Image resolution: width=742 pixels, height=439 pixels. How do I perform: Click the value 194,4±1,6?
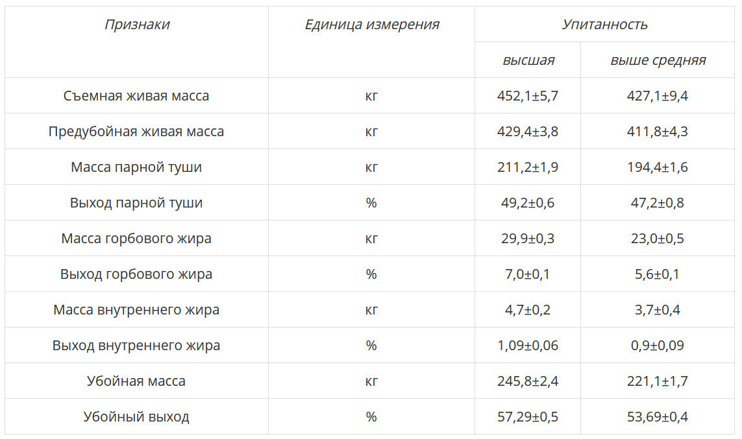click(658, 167)
